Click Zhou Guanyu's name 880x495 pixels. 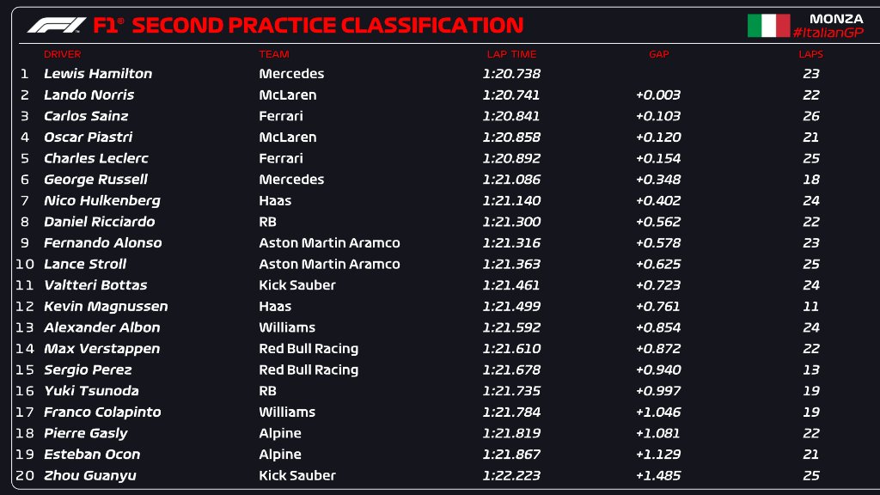89,475
